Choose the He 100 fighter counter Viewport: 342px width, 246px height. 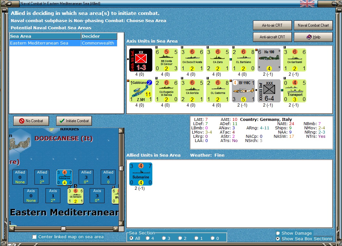click(269, 60)
